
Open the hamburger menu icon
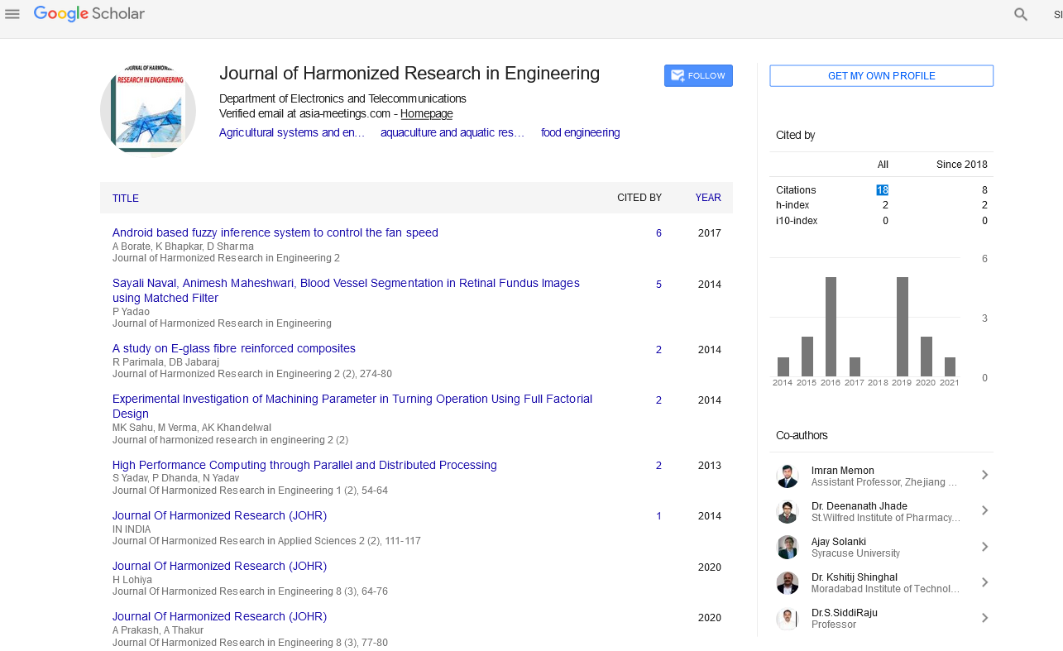point(12,14)
